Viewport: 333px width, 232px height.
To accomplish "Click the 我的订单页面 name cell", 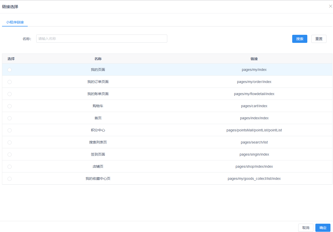I will click(x=98, y=82).
